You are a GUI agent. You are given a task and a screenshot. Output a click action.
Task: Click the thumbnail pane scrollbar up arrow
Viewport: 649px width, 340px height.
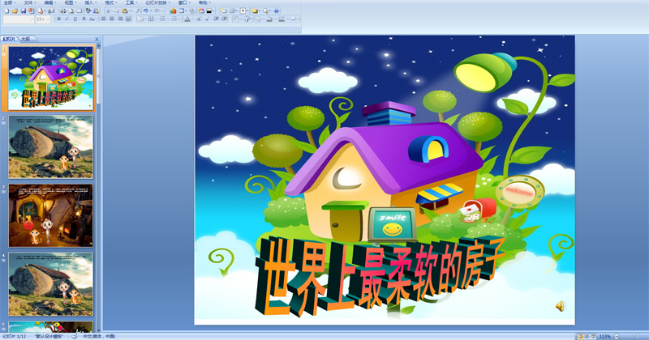tap(98, 46)
